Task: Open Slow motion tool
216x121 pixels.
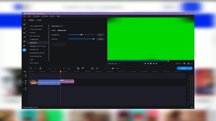Action: pos(34,63)
